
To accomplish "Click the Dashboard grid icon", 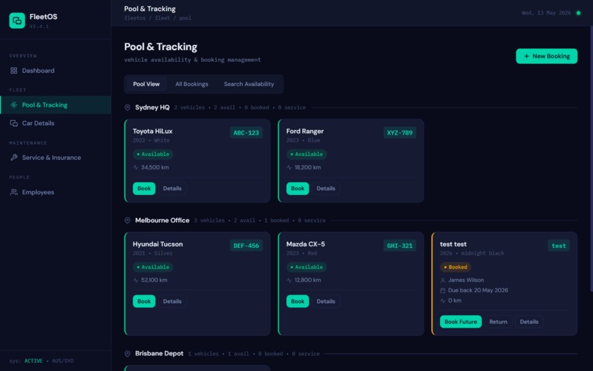I will coord(14,71).
